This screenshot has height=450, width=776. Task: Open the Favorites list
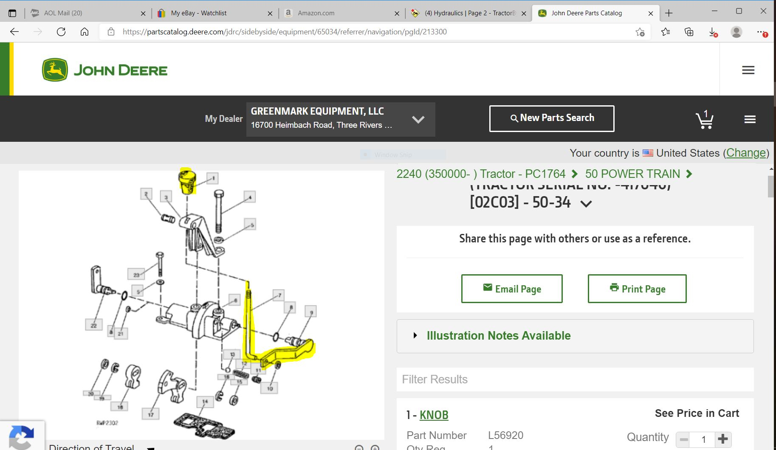[x=666, y=32]
